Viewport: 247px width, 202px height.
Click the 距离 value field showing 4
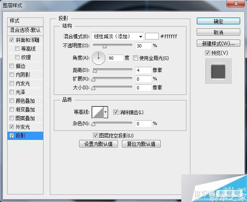(144, 70)
